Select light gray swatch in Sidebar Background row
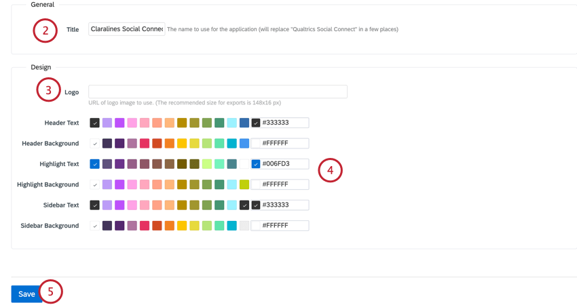The image size is (577, 305). click(x=244, y=226)
